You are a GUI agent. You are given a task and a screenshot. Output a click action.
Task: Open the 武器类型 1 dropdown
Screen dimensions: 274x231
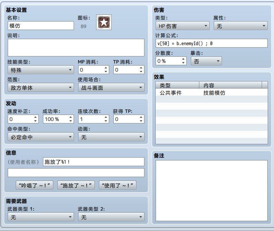(41, 217)
